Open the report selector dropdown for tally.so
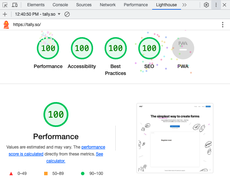Image resolution: width=230 pixels, height=186 pixels. click(38, 14)
